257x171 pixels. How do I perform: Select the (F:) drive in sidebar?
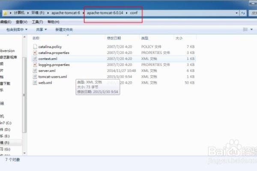point(5,142)
